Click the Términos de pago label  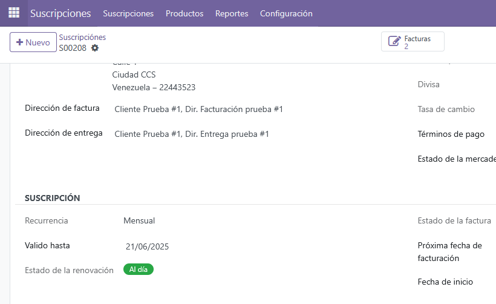(451, 134)
